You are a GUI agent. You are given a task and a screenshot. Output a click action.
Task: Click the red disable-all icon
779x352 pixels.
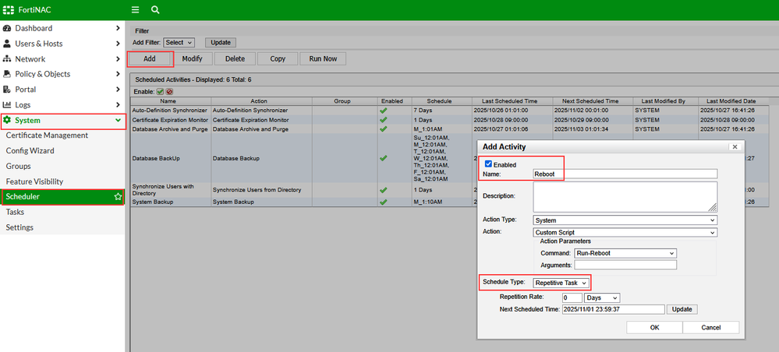tap(169, 91)
